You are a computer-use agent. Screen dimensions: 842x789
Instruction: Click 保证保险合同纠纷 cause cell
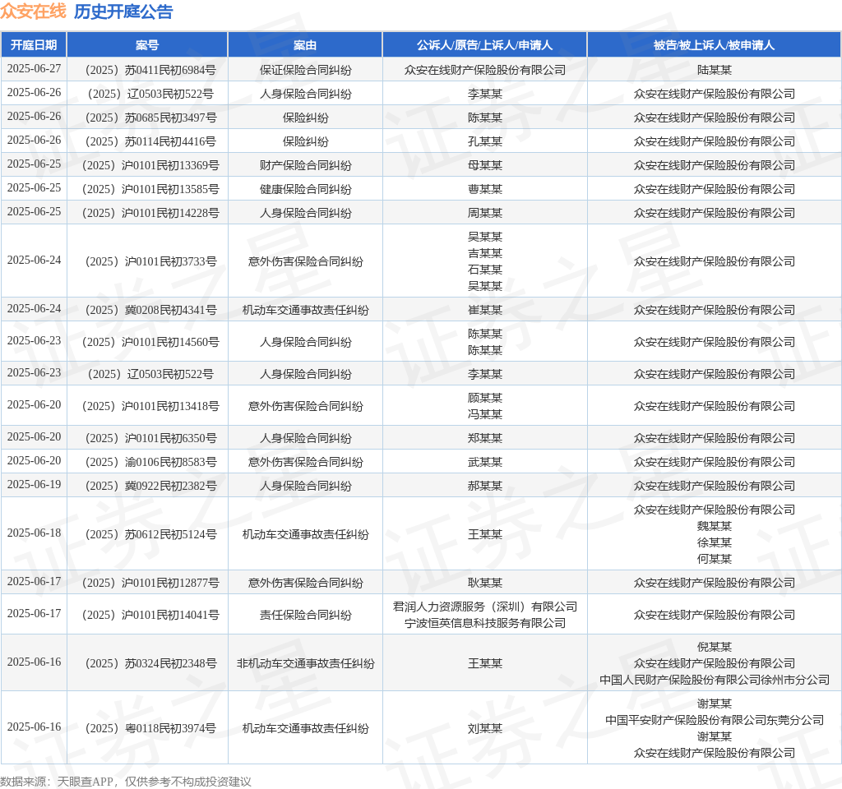(x=306, y=70)
